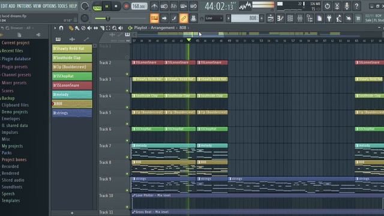Open the OPTIONS menu
This screenshot has height=216, width=384.
49,6
